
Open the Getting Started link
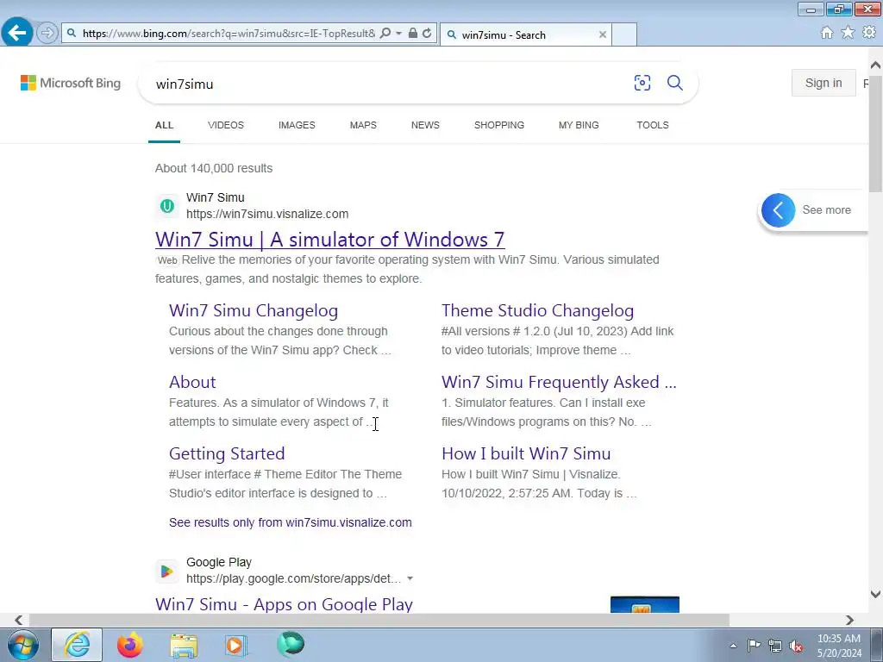tap(227, 453)
